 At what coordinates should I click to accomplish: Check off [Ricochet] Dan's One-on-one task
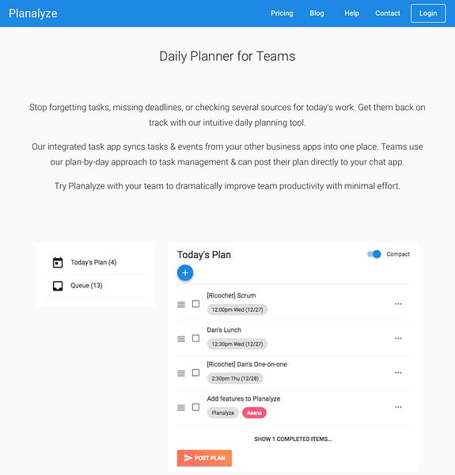pyautogui.click(x=196, y=373)
